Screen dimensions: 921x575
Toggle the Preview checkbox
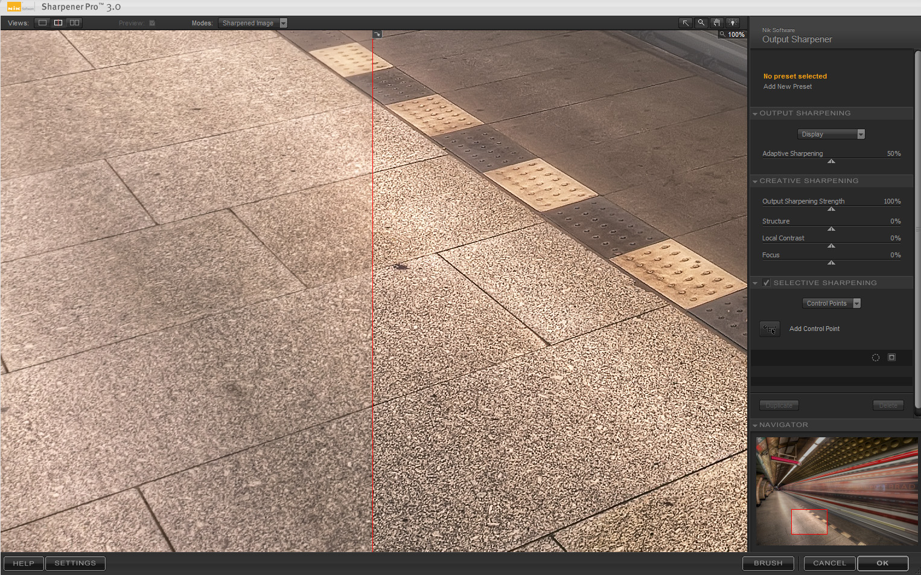click(152, 23)
